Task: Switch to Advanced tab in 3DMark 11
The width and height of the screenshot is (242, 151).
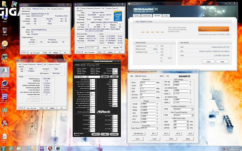Action: tap(147, 15)
